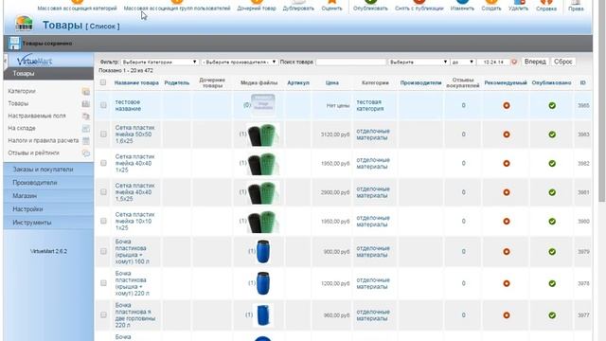606x341 pixels.
Task: Tick checkbox for Сетка ячейка 40x40 1x25
Action: point(103,163)
